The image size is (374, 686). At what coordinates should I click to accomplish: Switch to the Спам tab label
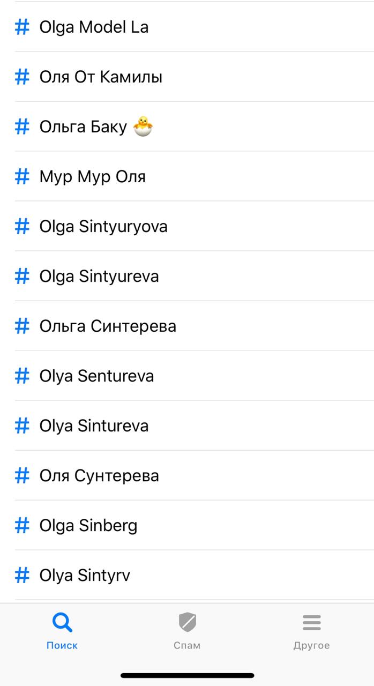point(187,646)
